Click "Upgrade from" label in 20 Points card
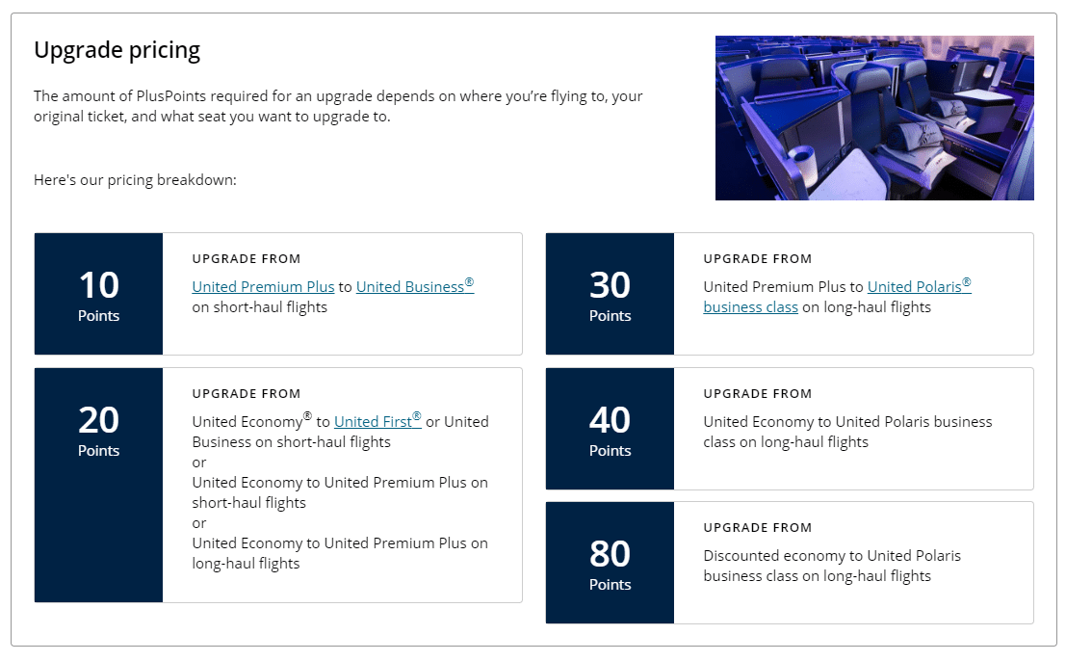The image size is (1066, 661). (x=247, y=394)
